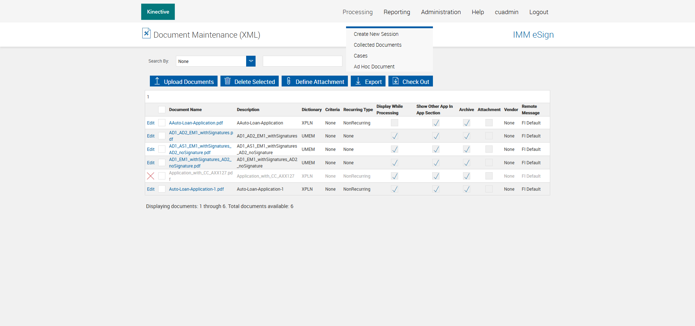The height and width of the screenshot is (326, 695).
Task: Click the download arrow icon on Export
Action: click(358, 81)
